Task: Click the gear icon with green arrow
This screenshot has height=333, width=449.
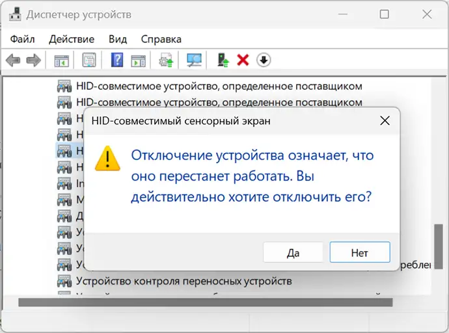Action: pyautogui.click(x=166, y=60)
